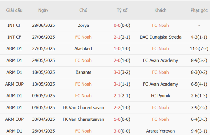Click ARM CUP label on 13/05/2025 row
Viewport: 210px width, 135px height.
(15, 84)
